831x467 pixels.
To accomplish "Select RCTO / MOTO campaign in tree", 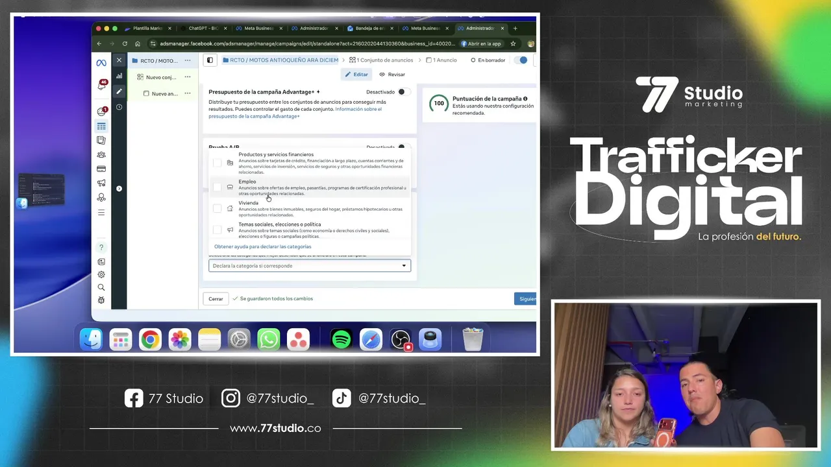I will point(158,60).
